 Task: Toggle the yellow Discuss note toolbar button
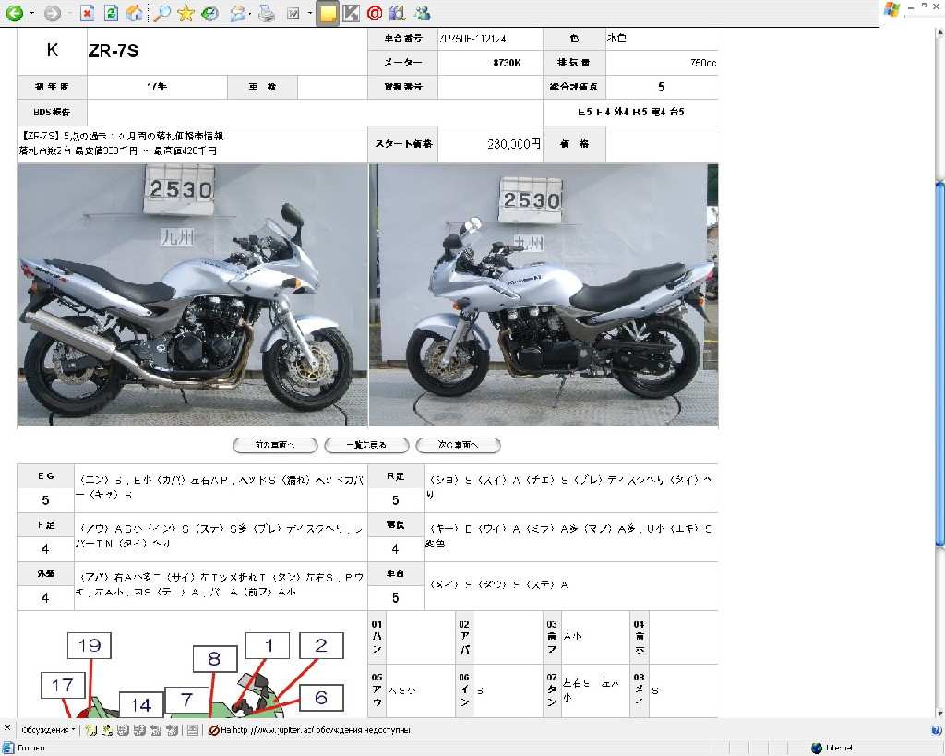coord(328,13)
